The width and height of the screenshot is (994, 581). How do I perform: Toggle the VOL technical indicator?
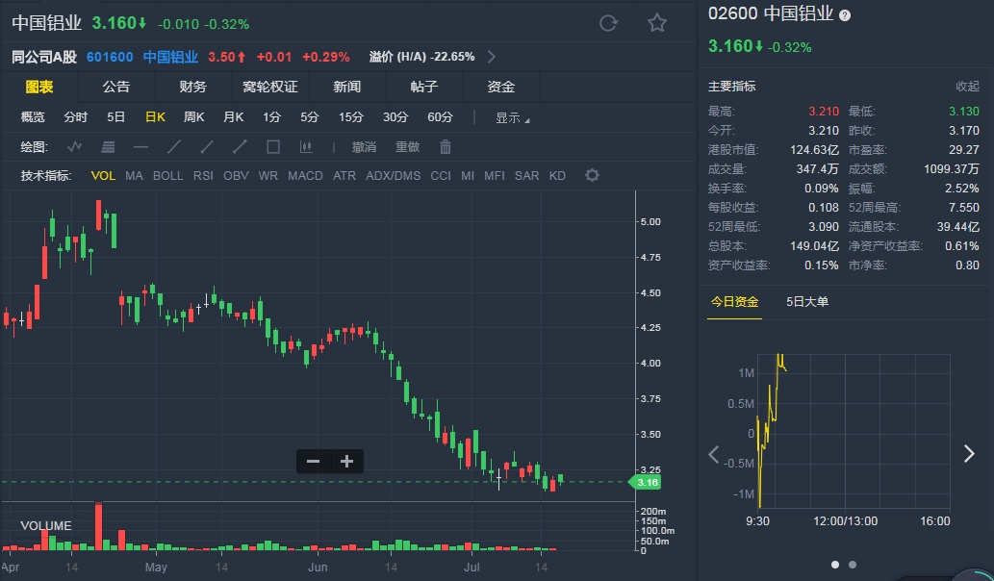[x=103, y=176]
